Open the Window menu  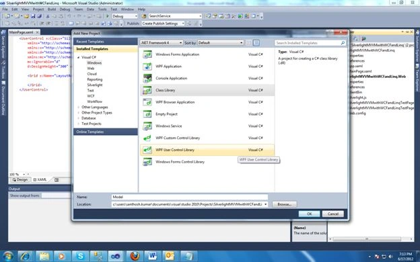tap(127, 9)
